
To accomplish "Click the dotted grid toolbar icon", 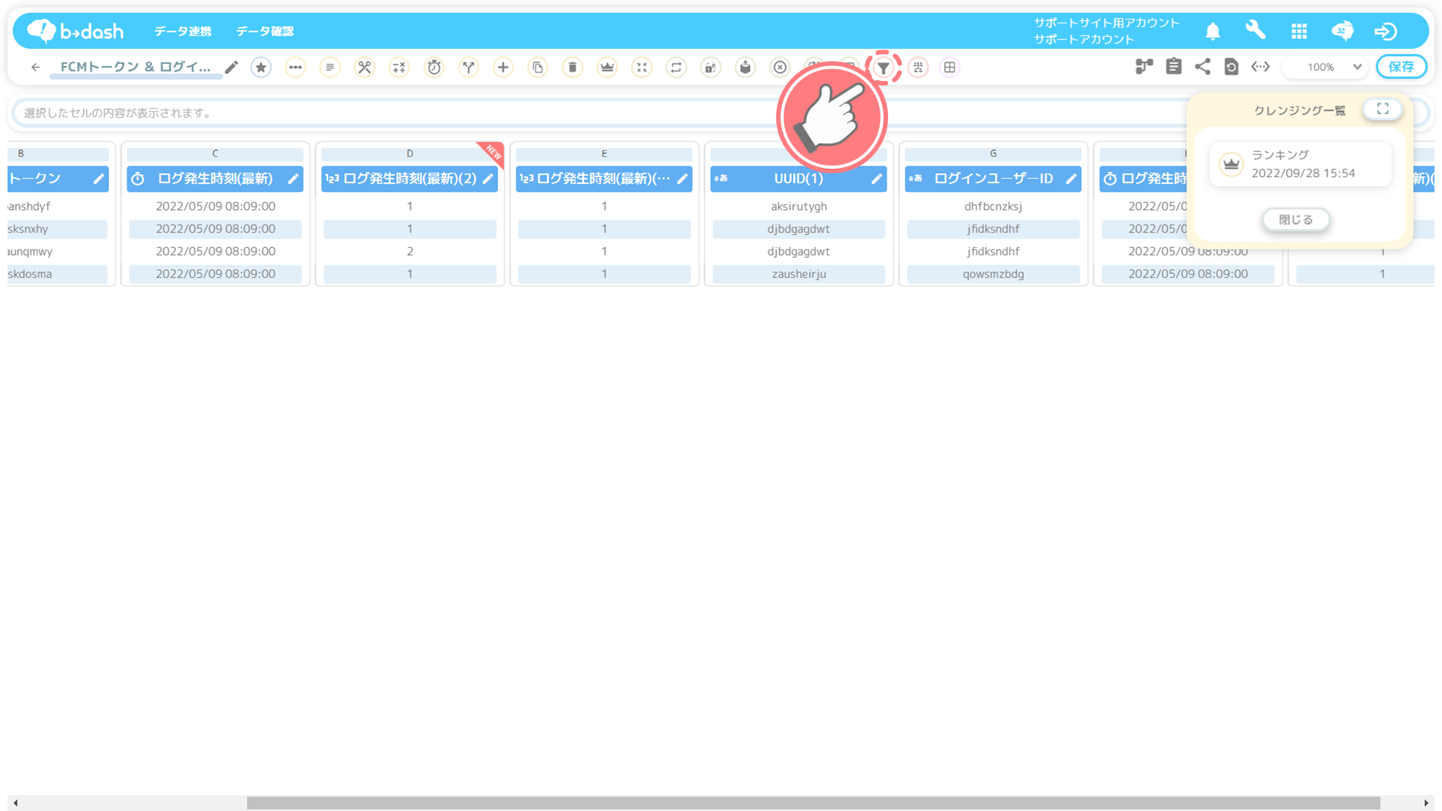I will [918, 67].
